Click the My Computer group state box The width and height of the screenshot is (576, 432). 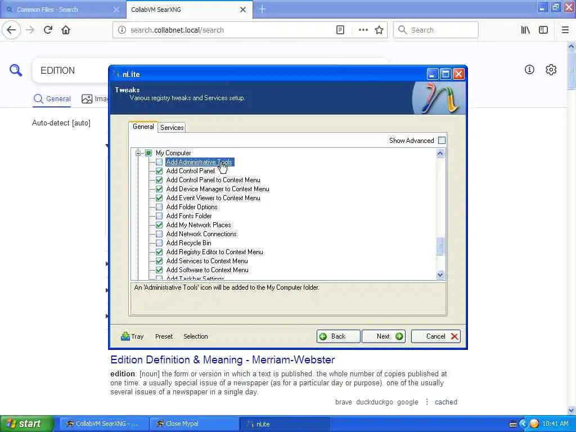click(x=148, y=153)
